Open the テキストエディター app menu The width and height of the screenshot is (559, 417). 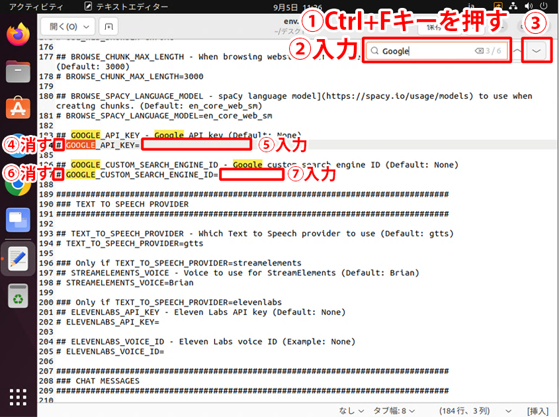coord(126,7)
